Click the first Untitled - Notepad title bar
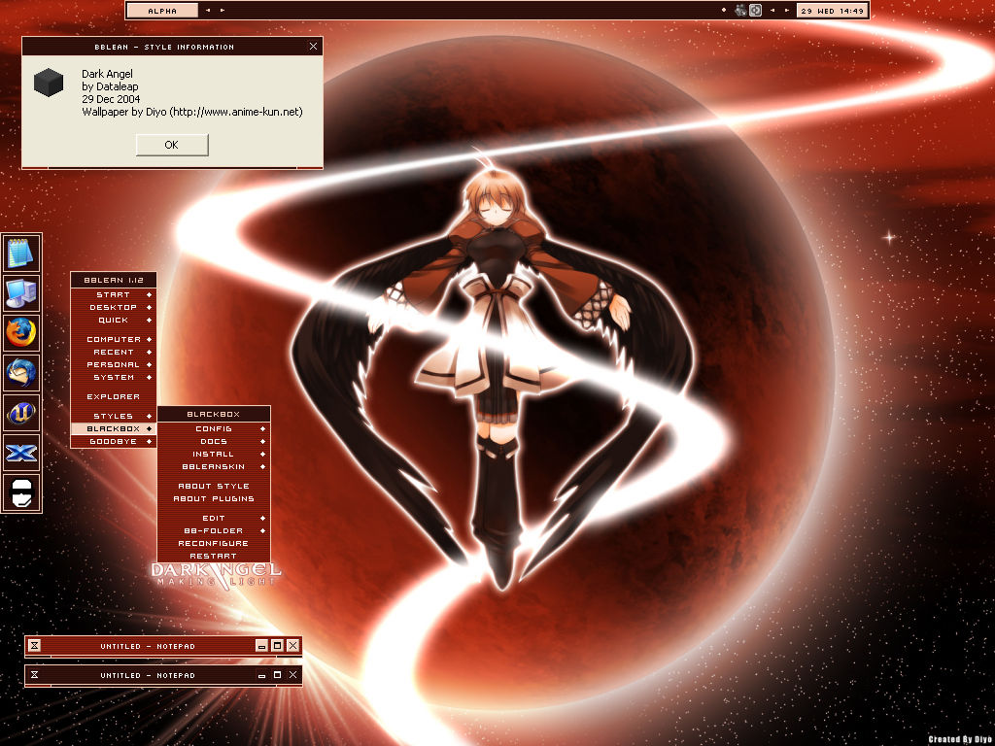Image resolution: width=995 pixels, height=746 pixels. (148, 646)
